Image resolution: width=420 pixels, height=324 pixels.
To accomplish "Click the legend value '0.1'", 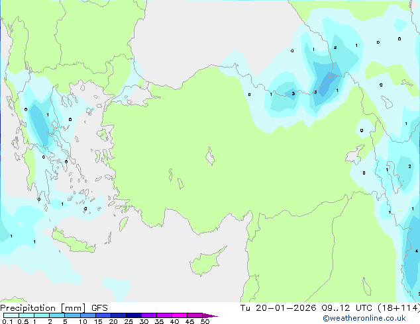I will [7, 321].
